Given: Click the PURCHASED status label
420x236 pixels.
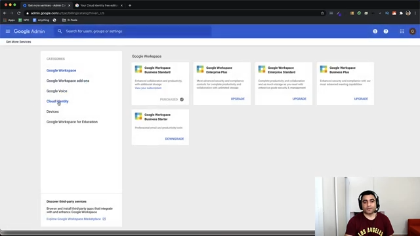Looking at the screenshot, I should (169, 99).
